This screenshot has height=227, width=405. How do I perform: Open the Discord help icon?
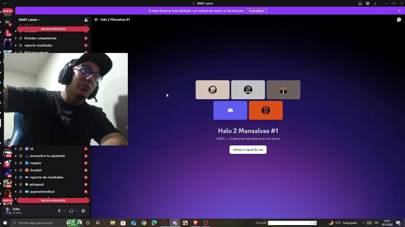point(368,3)
